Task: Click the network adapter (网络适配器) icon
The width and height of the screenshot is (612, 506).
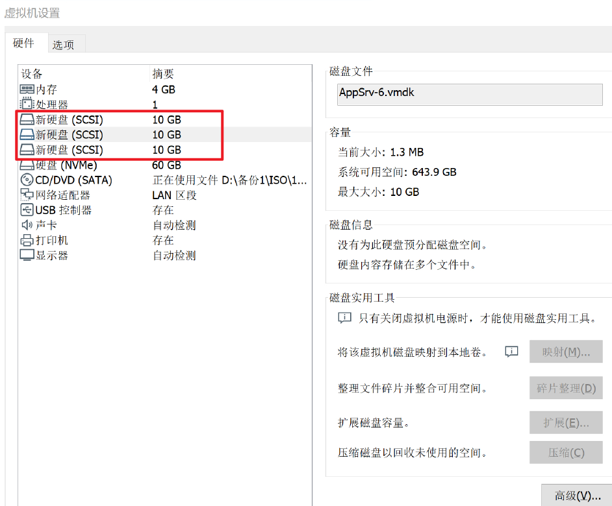Action: 27,195
